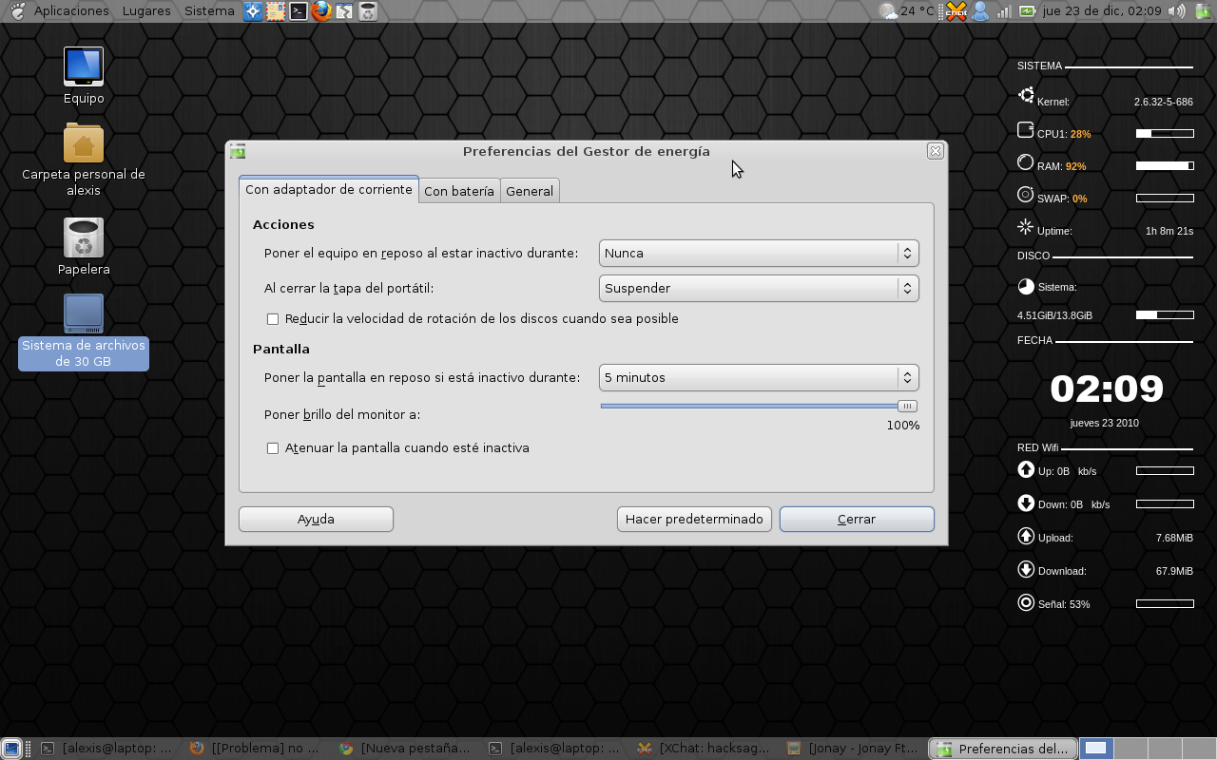Select Carpeta personal de alexis folder icon
The height and width of the screenshot is (760, 1217).
click(x=84, y=160)
